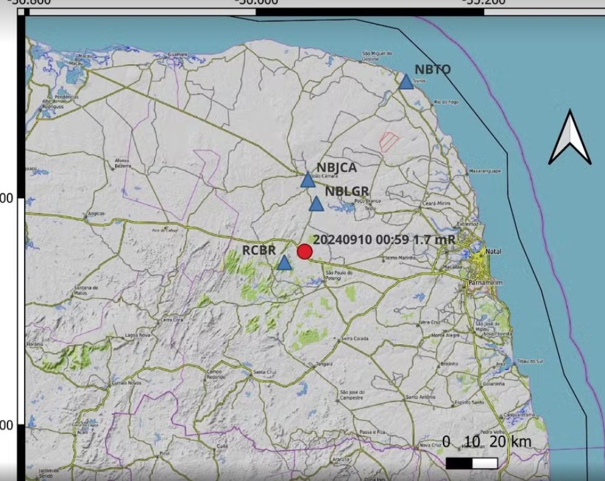The width and height of the screenshot is (605, 481).
Task: Click the NBTO station text label
Action: click(x=432, y=70)
